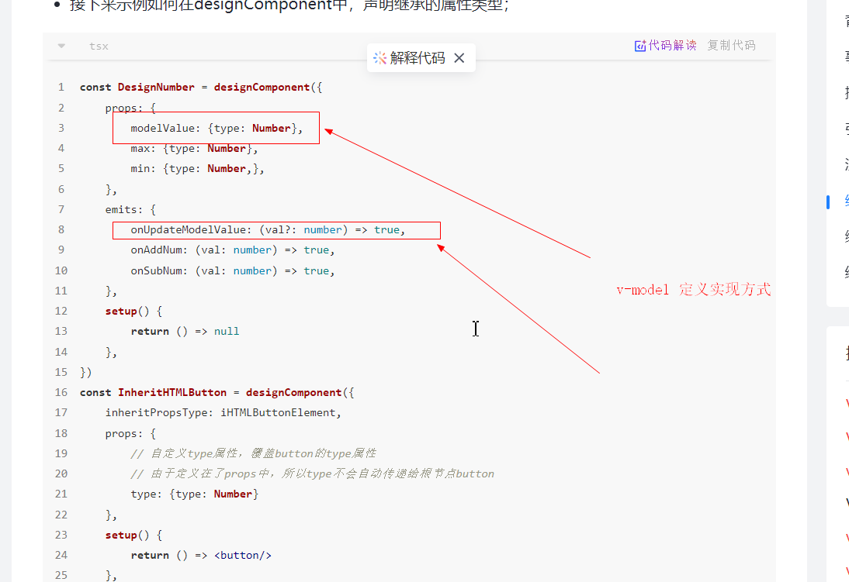
Task: Click "max: {type: Number}," on line 4
Action: 194,148
